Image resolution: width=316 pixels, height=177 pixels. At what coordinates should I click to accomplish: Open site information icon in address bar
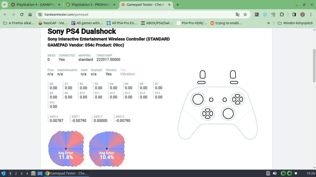(x=40, y=15)
